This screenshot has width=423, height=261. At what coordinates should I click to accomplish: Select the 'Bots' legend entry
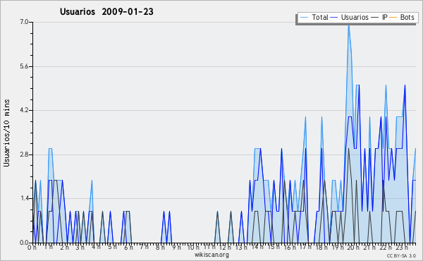tap(407, 17)
